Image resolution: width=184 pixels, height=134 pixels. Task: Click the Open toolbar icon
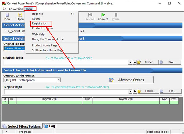[20, 15]
